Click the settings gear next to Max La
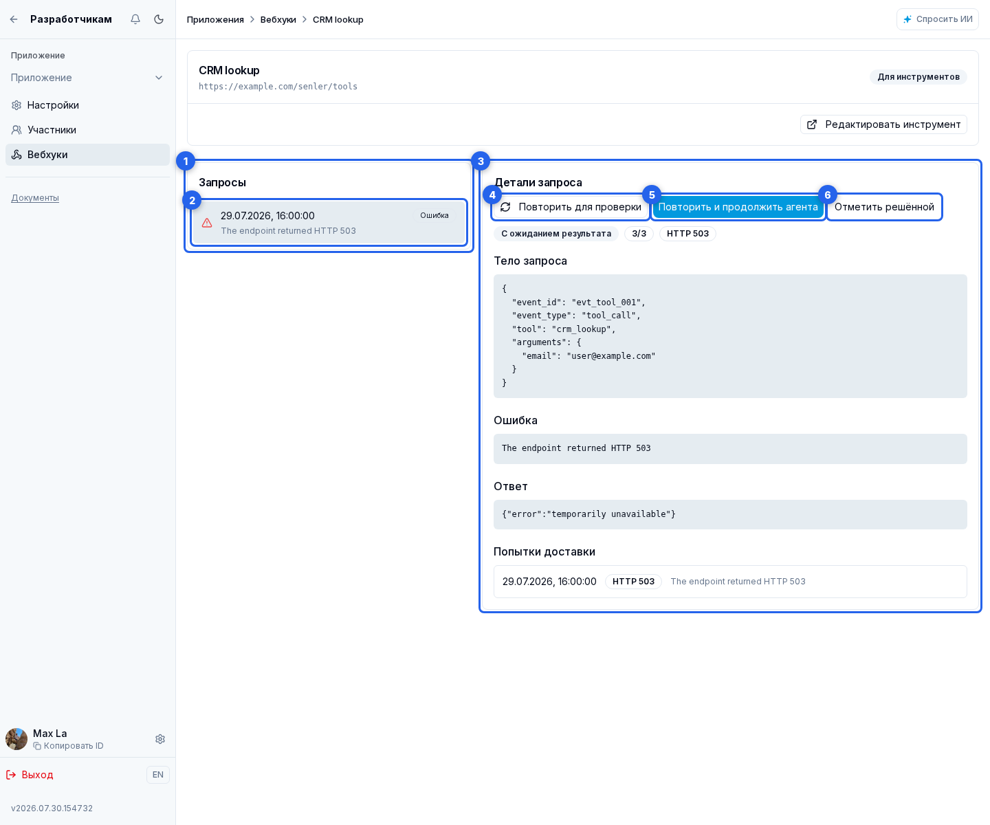This screenshot has width=990, height=825. (x=160, y=739)
